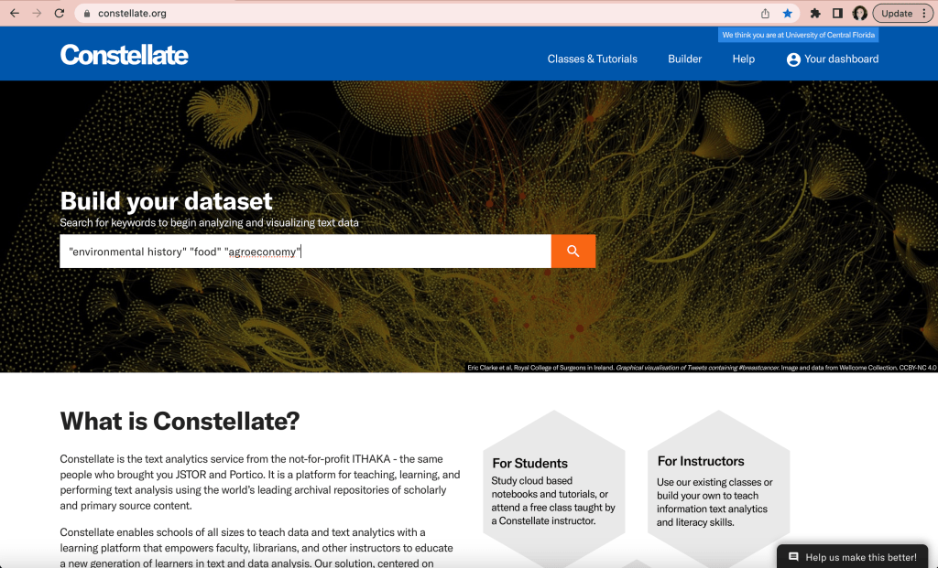Screen dimensions: 938x568
Task: Click the share page icon in address bar
Action: 765,14
